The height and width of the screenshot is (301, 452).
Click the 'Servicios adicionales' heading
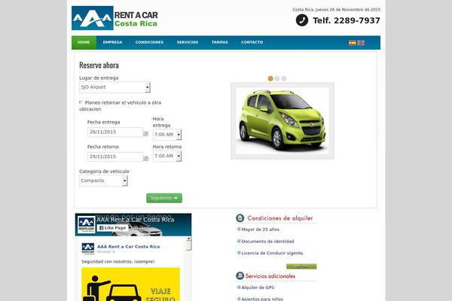pos(270,276)
